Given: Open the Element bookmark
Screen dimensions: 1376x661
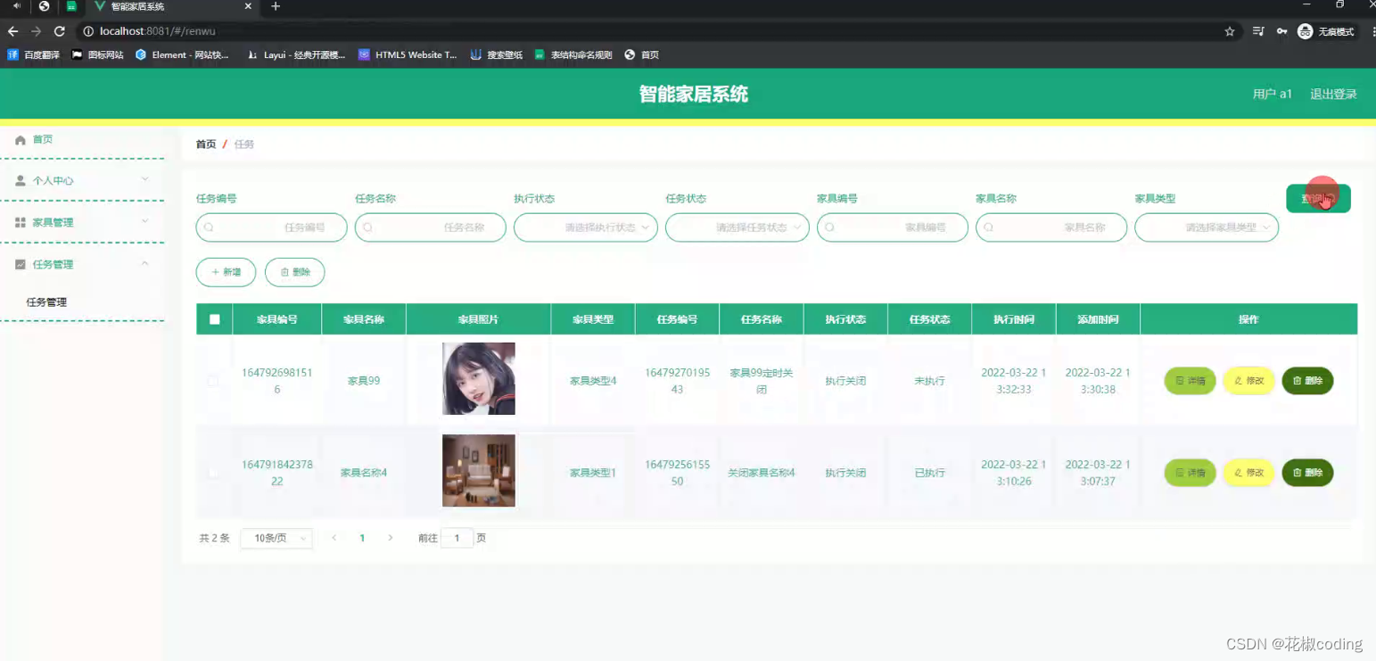Looking at the screenshot, I should [x=182, y=54].
